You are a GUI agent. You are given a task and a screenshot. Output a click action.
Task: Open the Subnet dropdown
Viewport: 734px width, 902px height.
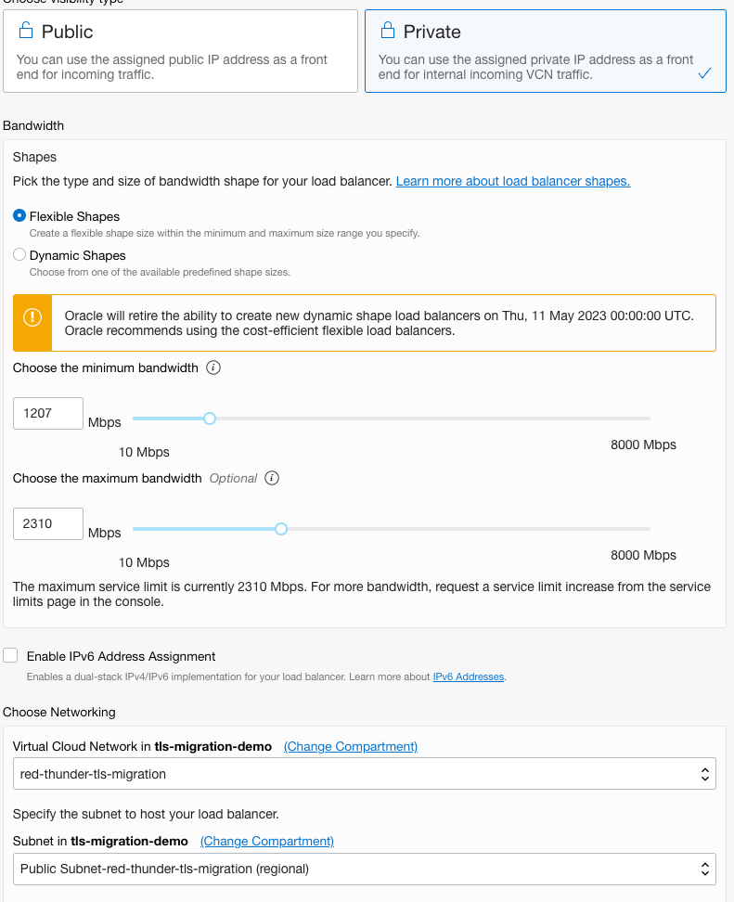[364, 869]
